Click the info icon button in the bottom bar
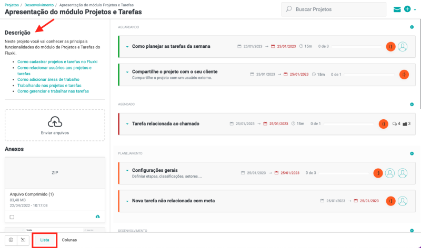 click(11, 240)
